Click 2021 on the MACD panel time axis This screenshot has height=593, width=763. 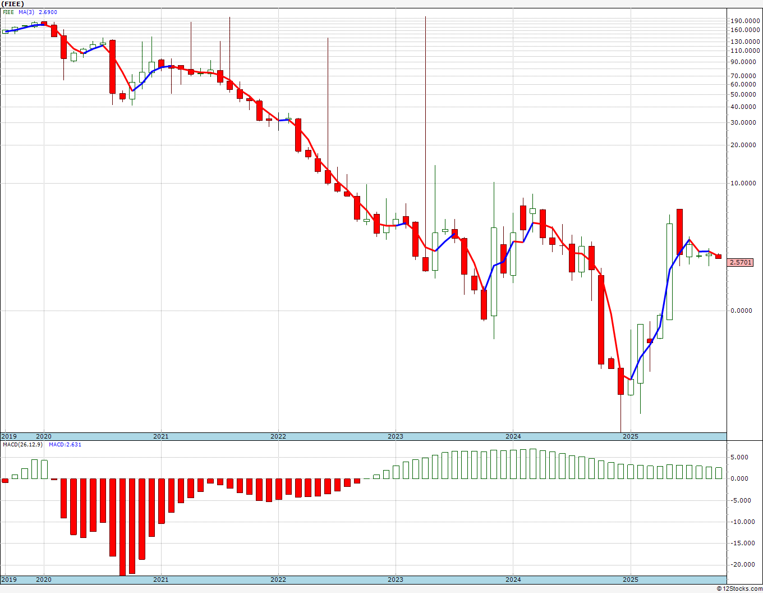(x=161, y=580)
